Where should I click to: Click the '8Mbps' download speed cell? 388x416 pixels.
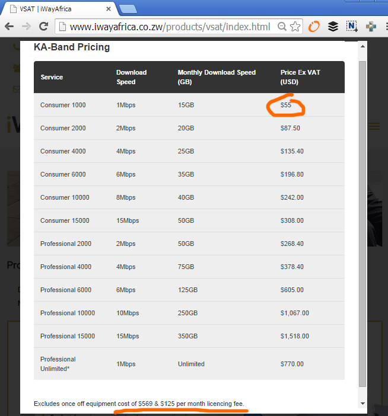tap(126, 197)
